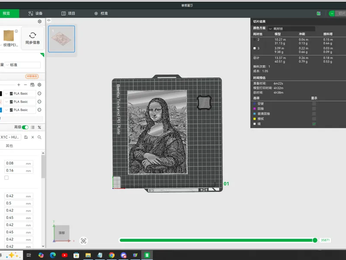Click the X1C - HU... process preset field
Image resolution: width=346 pixels, height=260 pixels.
pyautogui.click(x=10, y=137)
